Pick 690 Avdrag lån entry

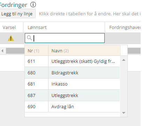coord(72,106)
